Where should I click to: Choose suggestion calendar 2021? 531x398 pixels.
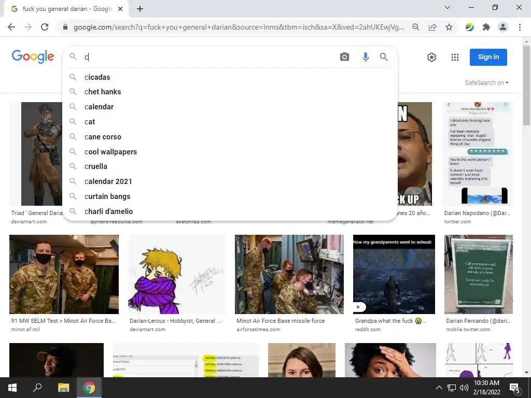click(230, 181)
